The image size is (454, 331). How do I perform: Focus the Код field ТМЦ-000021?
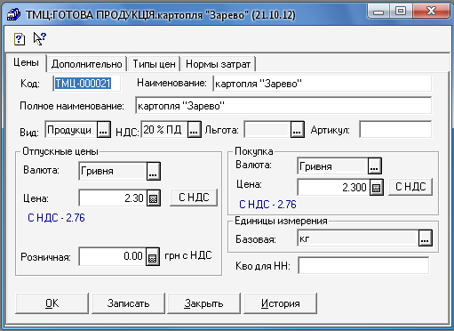[x=87, y=84]
